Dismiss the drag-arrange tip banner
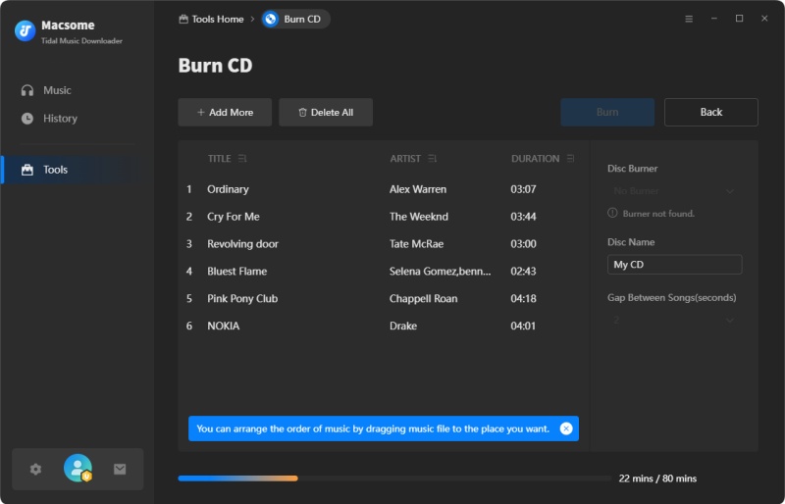 [566, 428]
